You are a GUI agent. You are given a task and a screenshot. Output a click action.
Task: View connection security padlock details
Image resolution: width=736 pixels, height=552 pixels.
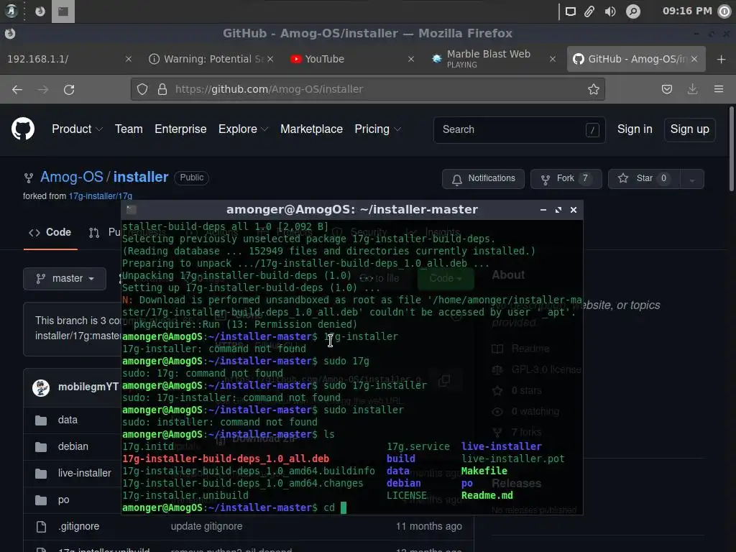pos(162,89)
